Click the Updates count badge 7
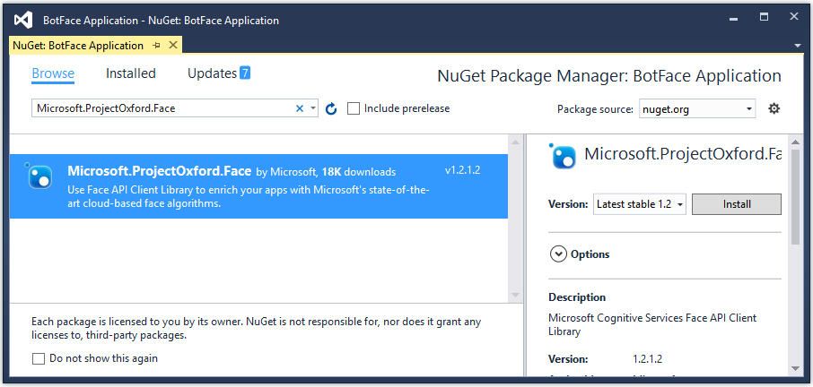The height and width of the screenshot is (387, 813). 245,73
